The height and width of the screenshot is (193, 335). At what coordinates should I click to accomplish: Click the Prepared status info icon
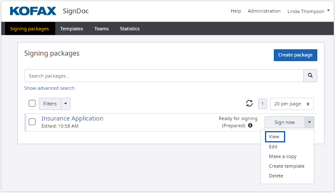pyautogui.click(x=250, y=126)
